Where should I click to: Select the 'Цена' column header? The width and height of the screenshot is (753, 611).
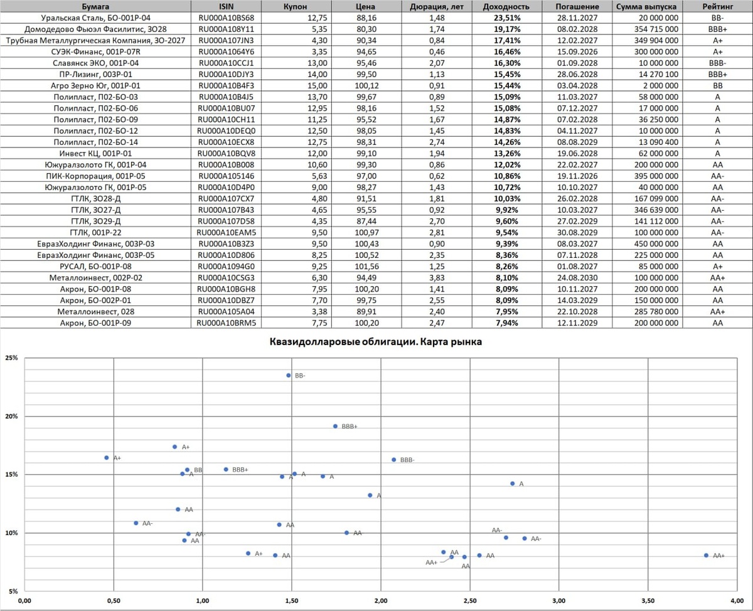tap(365, 6)
